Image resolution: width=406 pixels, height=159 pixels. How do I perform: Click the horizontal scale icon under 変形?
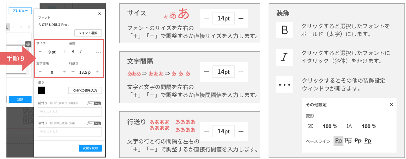click(x=311, y=126)
